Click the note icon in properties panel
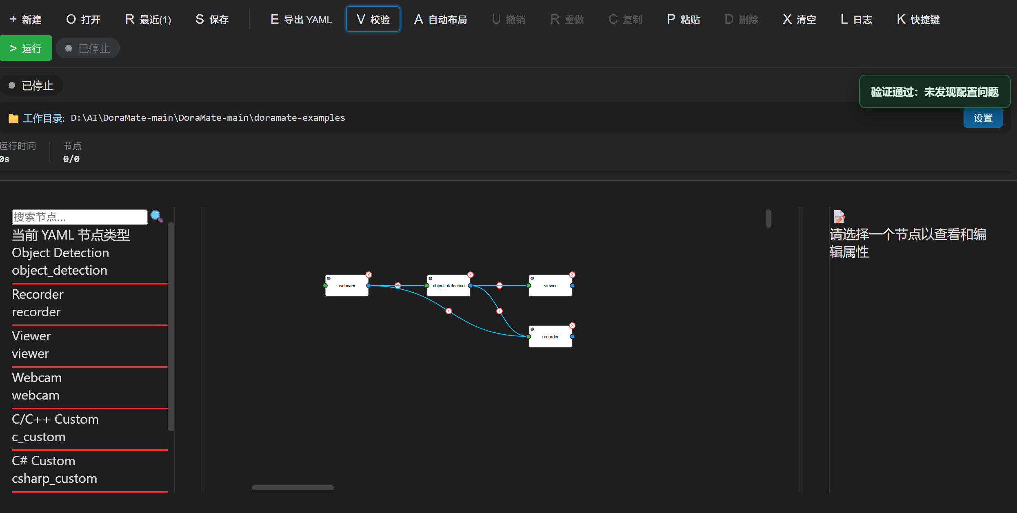The height and width of the screenshot is (513, 1017). click(839, 216)
